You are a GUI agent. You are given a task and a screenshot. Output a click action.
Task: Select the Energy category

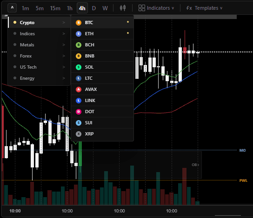(x=39, y=78)
